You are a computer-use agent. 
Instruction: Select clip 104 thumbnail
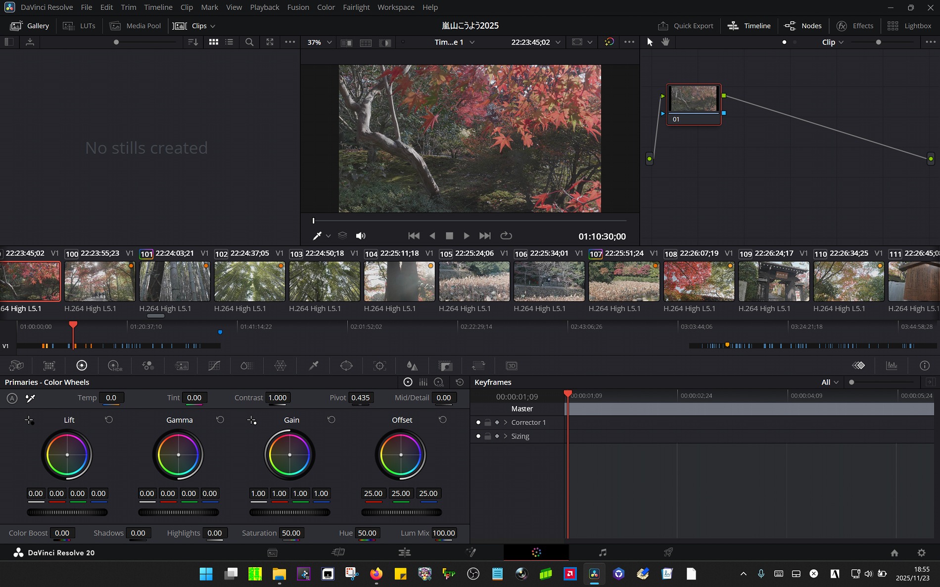point(399,281)
